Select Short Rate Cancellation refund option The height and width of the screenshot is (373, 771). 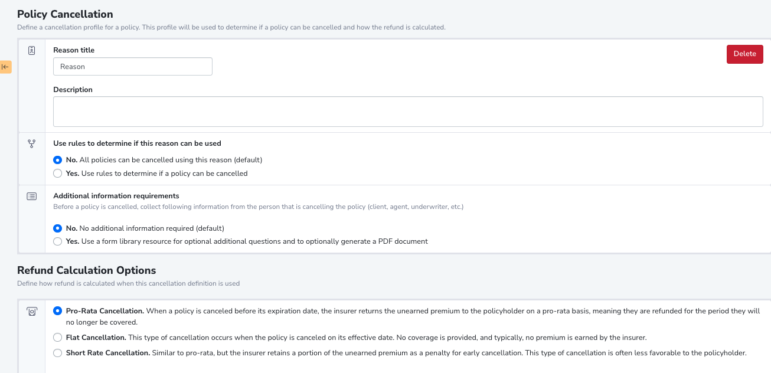coord(57,353)
